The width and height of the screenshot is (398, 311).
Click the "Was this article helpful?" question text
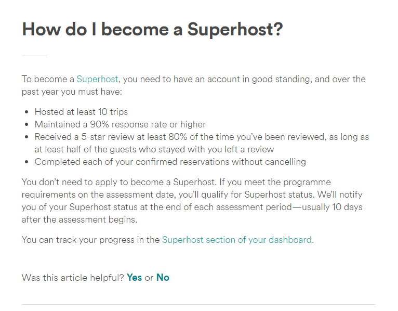(x=73, y=277)
